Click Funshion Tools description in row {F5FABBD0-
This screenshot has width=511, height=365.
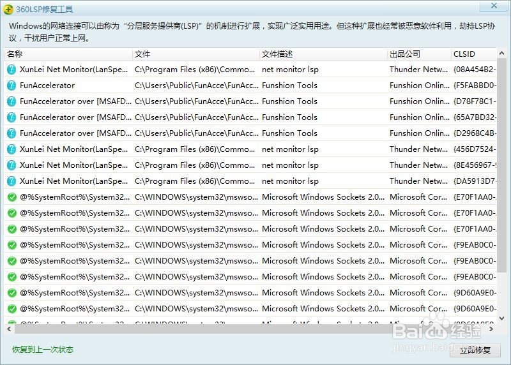(290, 86)
